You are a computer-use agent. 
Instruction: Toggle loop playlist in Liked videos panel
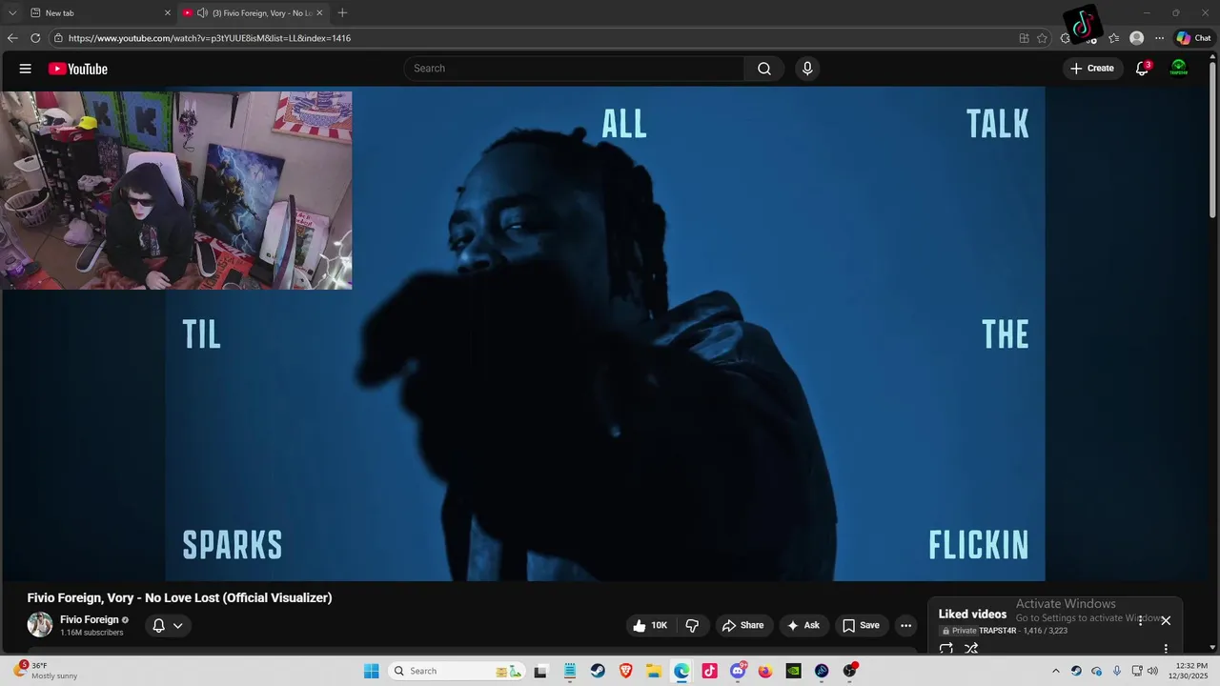point(946,649)
